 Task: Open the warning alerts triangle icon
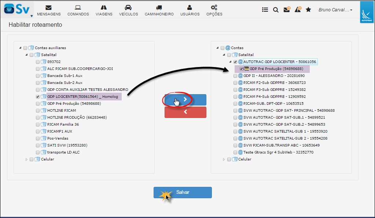tap(298, 10)
